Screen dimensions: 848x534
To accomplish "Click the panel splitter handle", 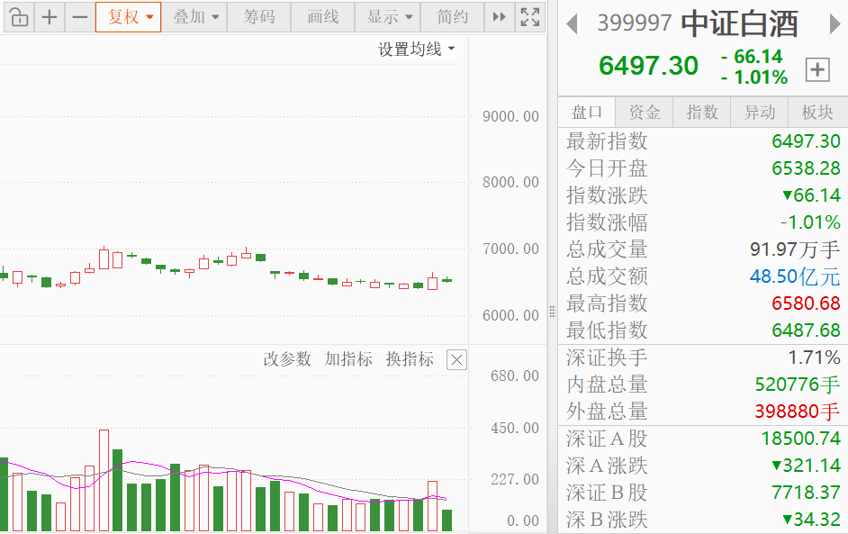I will coord(552,311).
